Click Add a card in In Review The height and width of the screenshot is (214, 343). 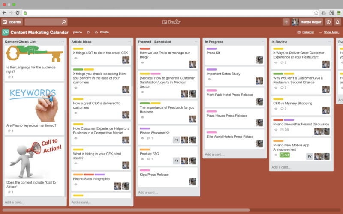[281, 167]
